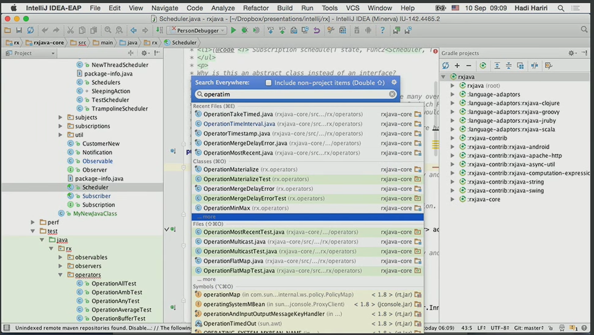Toggle offline mode in Gradle panel
The width and height of the screenshot is (594, 335).
[534, 66]
